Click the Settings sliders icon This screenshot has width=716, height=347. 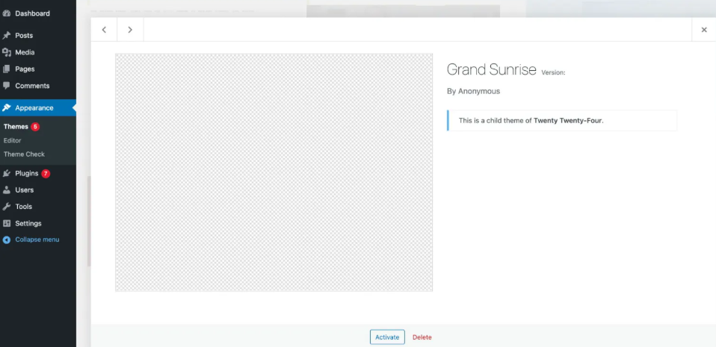click(7, 223)
